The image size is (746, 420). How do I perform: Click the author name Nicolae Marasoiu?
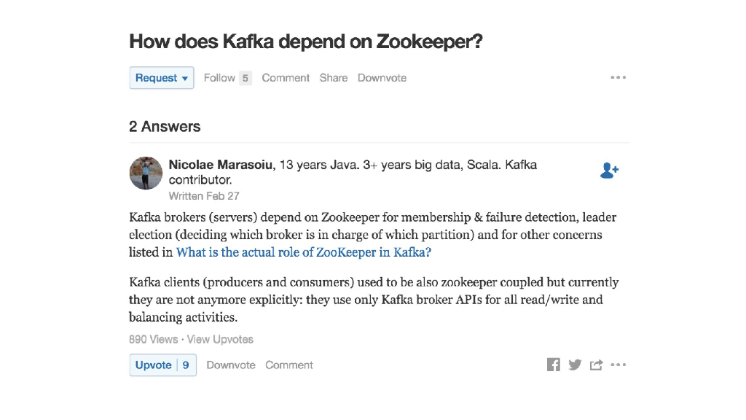[x=221, y=165]
